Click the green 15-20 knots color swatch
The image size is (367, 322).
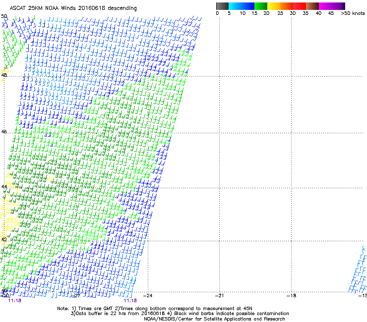(x=261, y=6)
